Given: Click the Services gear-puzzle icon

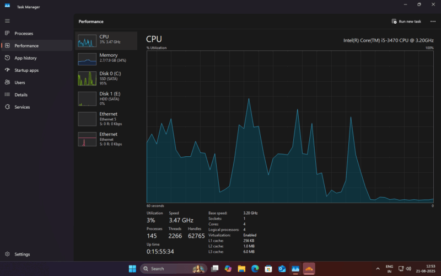Looking at the screenshot, I should pyautogui.click(x=7, y=107).
